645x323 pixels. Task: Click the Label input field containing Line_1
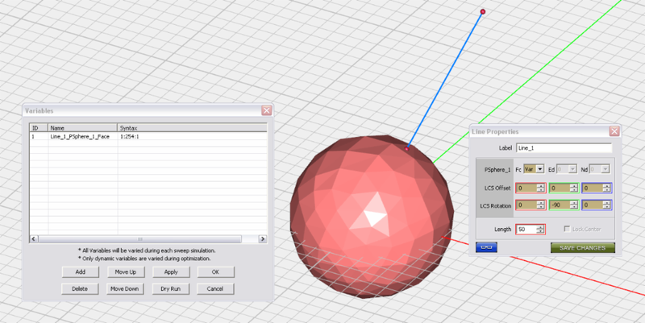[564, 148]
